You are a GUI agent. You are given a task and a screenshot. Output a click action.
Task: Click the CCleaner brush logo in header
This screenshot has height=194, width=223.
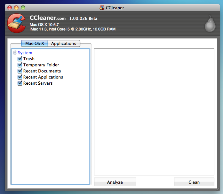point(17,23)
